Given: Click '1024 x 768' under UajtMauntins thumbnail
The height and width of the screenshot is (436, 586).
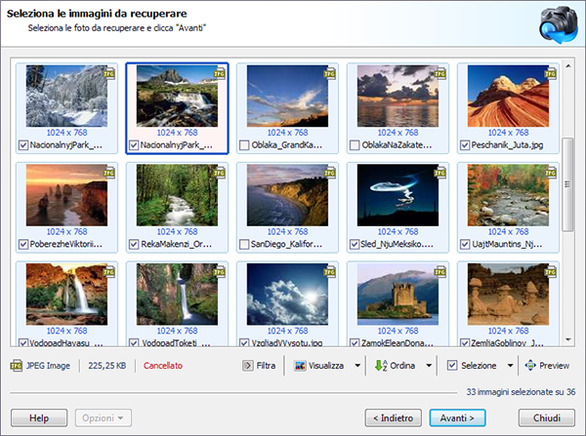Looking at the screenshot, I should (508, 231).
